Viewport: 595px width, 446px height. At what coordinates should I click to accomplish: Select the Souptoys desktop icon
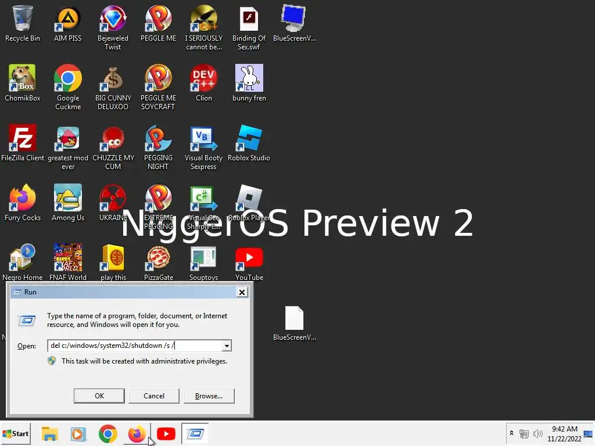(204, 262)
